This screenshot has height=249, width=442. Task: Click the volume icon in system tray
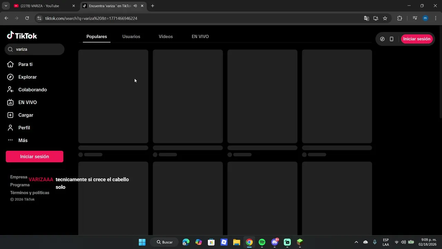[x=403, y=242]
